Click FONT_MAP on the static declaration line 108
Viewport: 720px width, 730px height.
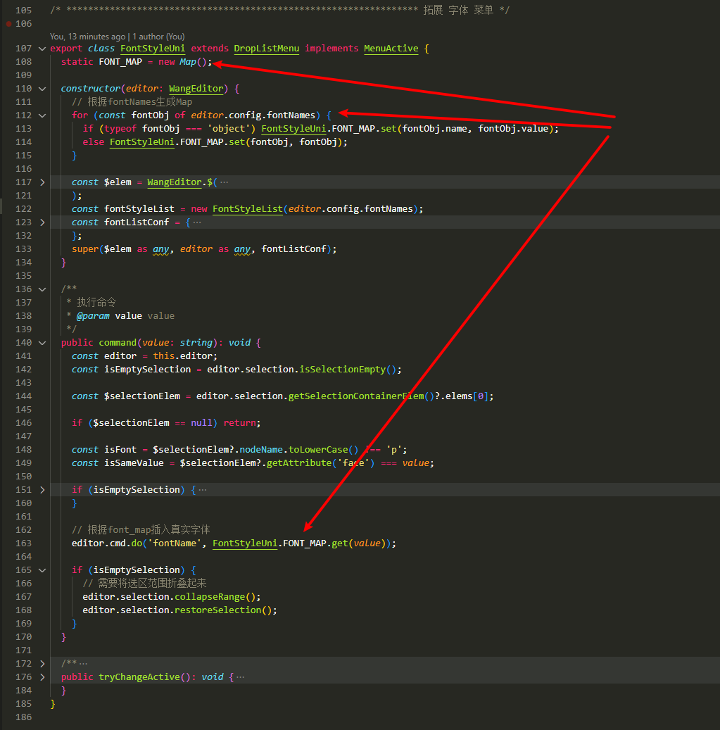120,61
